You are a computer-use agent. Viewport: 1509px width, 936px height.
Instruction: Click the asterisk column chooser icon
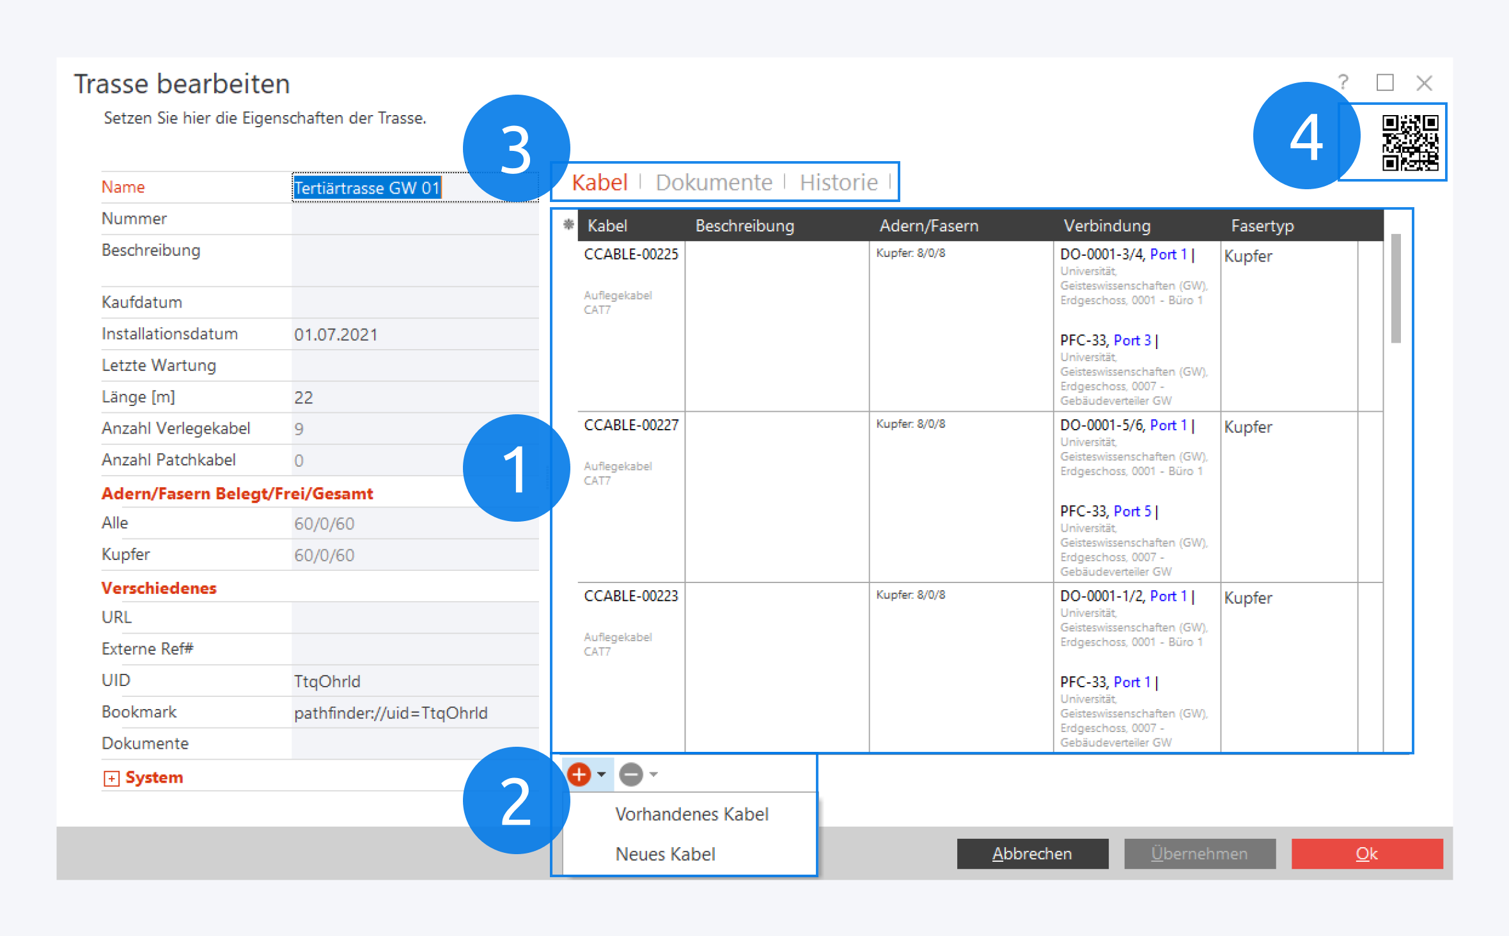pos(568,224)
